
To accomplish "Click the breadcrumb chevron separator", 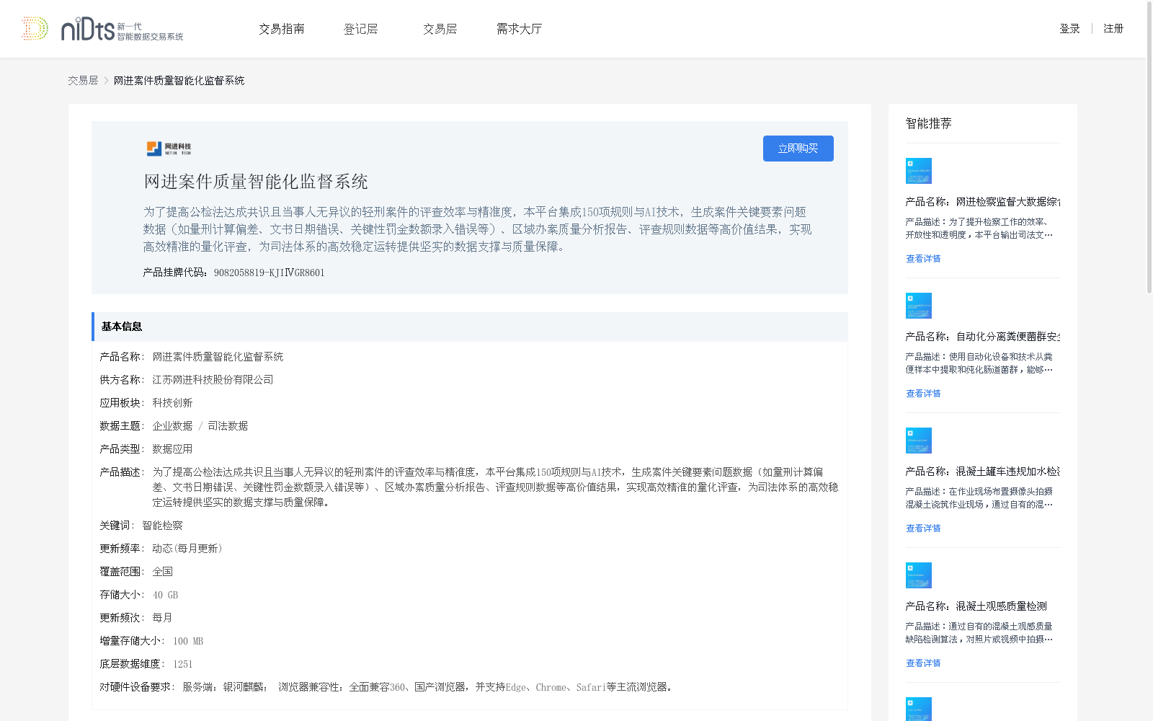I will (106, 81).
